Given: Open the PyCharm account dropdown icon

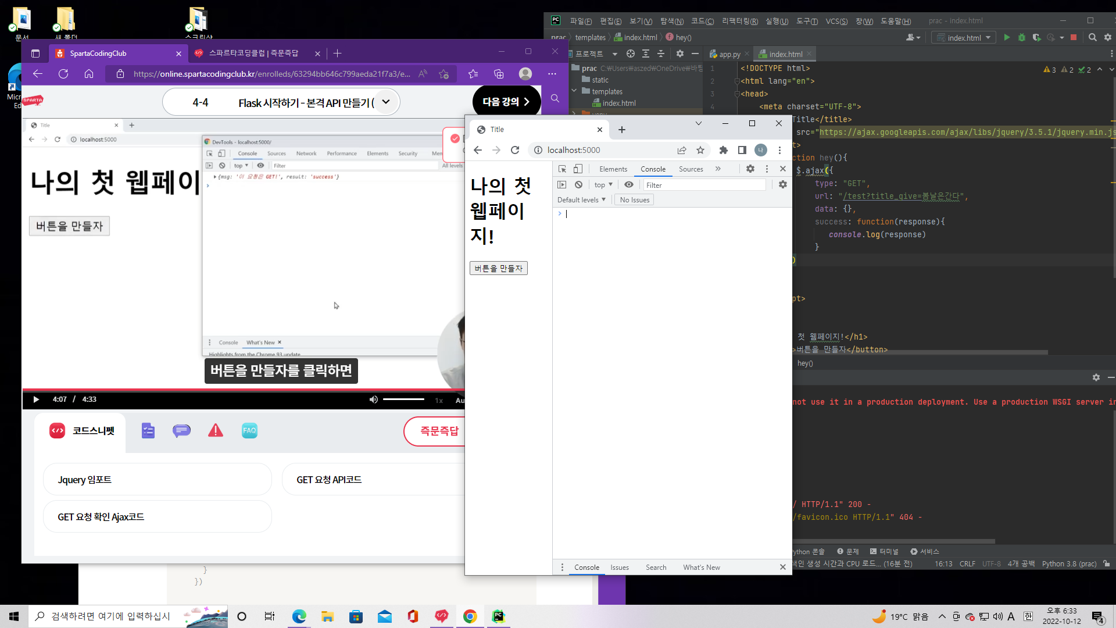Looking at the screenshot, I should point(913,38).
